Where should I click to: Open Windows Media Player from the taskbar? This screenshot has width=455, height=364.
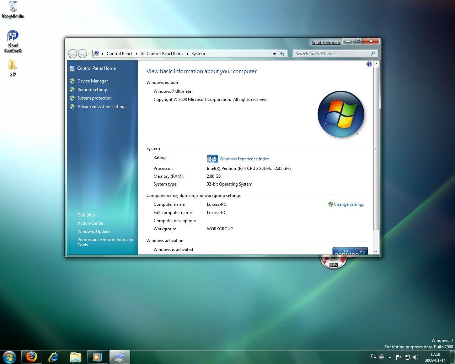[97, 357]
